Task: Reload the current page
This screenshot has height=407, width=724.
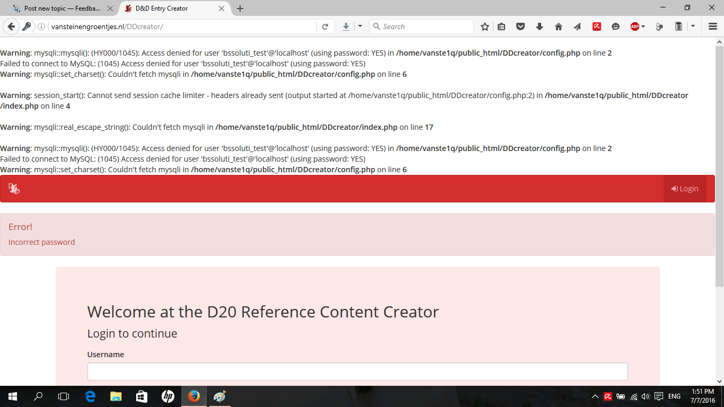Action: (325, 26)
